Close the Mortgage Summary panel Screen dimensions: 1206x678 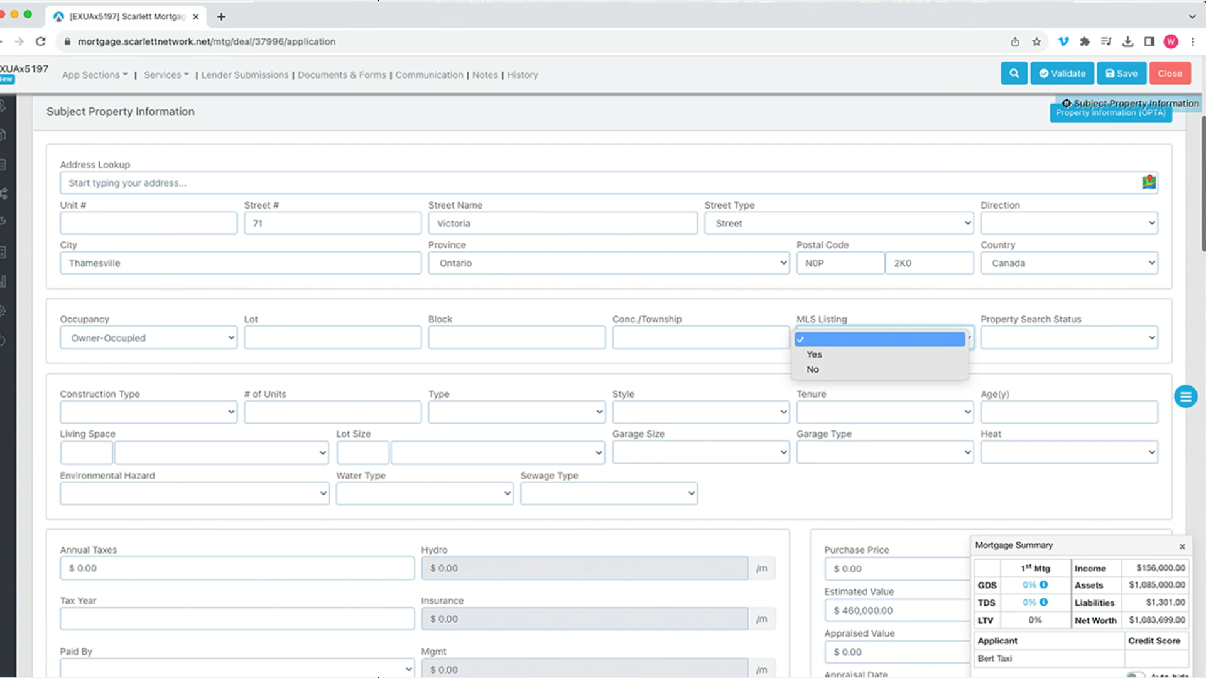(1182, 546)
